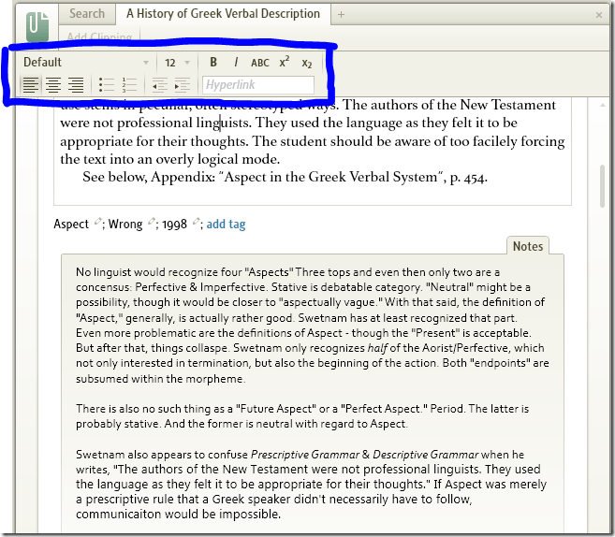This screenshot has width=615, height=537.
Task: Apply ABC strikethrough formatting
Action: [260, 63]
